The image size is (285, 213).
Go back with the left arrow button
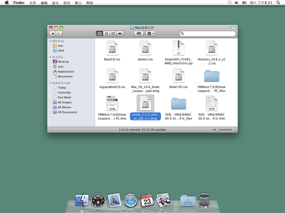tap(52, 34)
